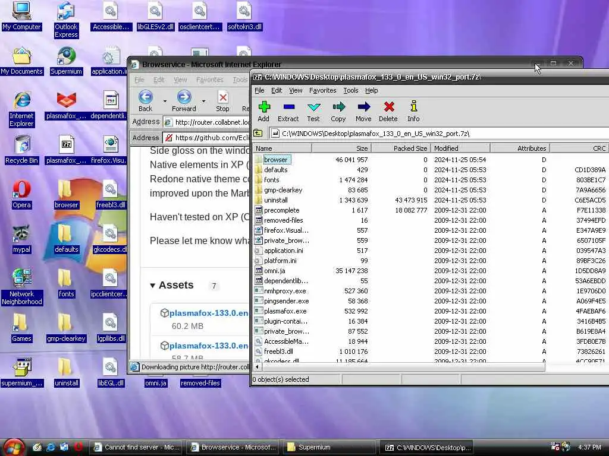Open the Forward button history dropdown arrow
Screen dimensions: 609x456
pyautogui.click(x=203, y=101)
